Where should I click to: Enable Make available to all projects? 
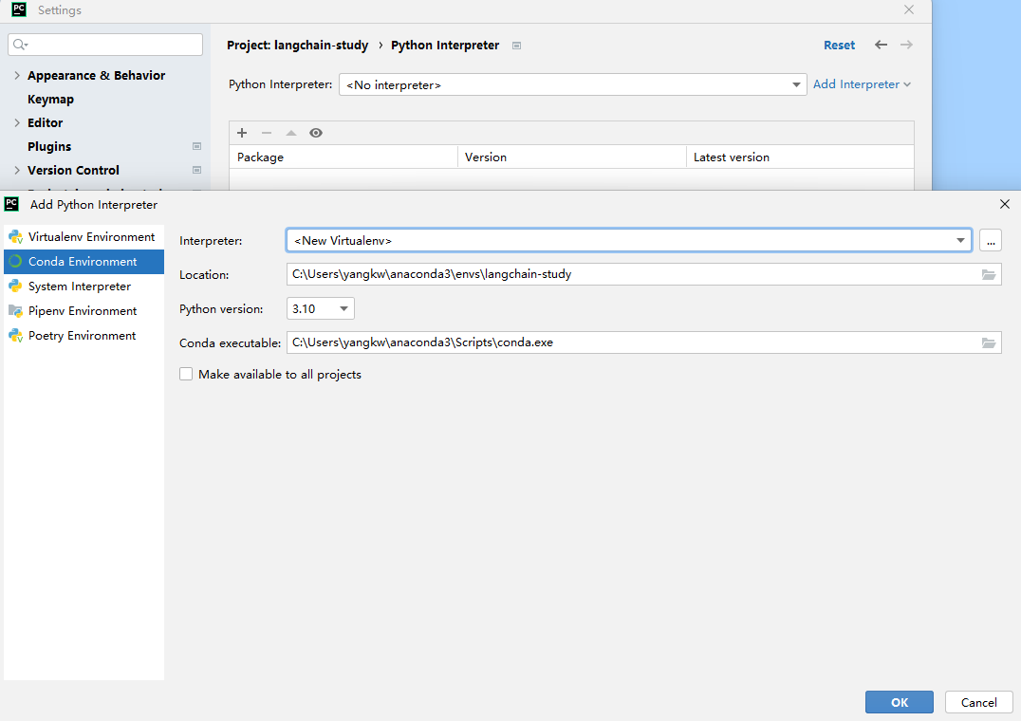coord(186,374)
